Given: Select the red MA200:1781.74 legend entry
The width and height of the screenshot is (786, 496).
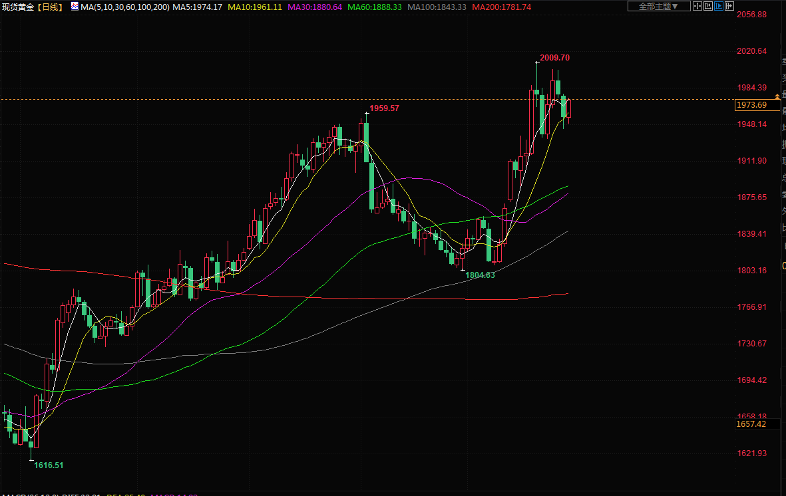Looking at the screenshot, I should 501,7.
